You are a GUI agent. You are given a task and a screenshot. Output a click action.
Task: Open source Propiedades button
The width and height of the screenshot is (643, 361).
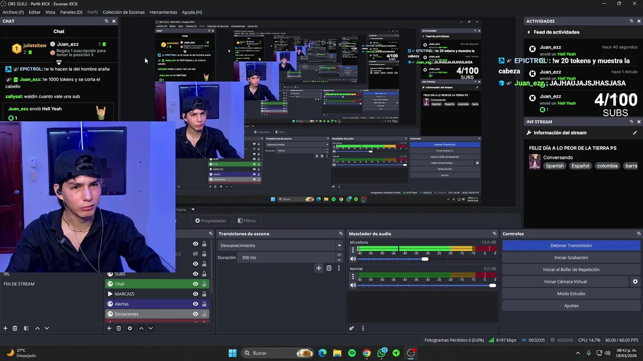210,221
